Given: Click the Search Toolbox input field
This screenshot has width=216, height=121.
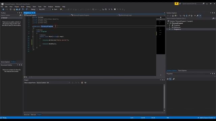Looking at the screenshot, I should click(x=10, y=15).
